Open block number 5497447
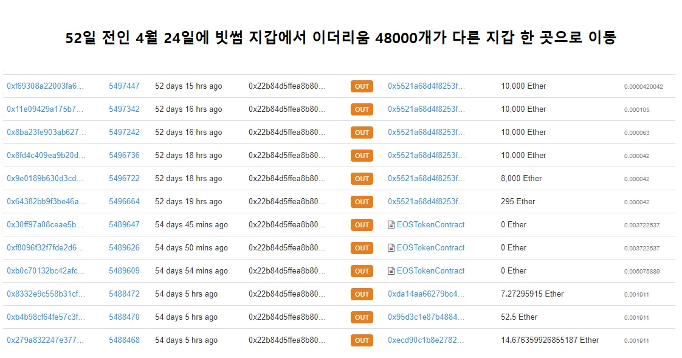This screenshot has width=682, height=358. 124,86
